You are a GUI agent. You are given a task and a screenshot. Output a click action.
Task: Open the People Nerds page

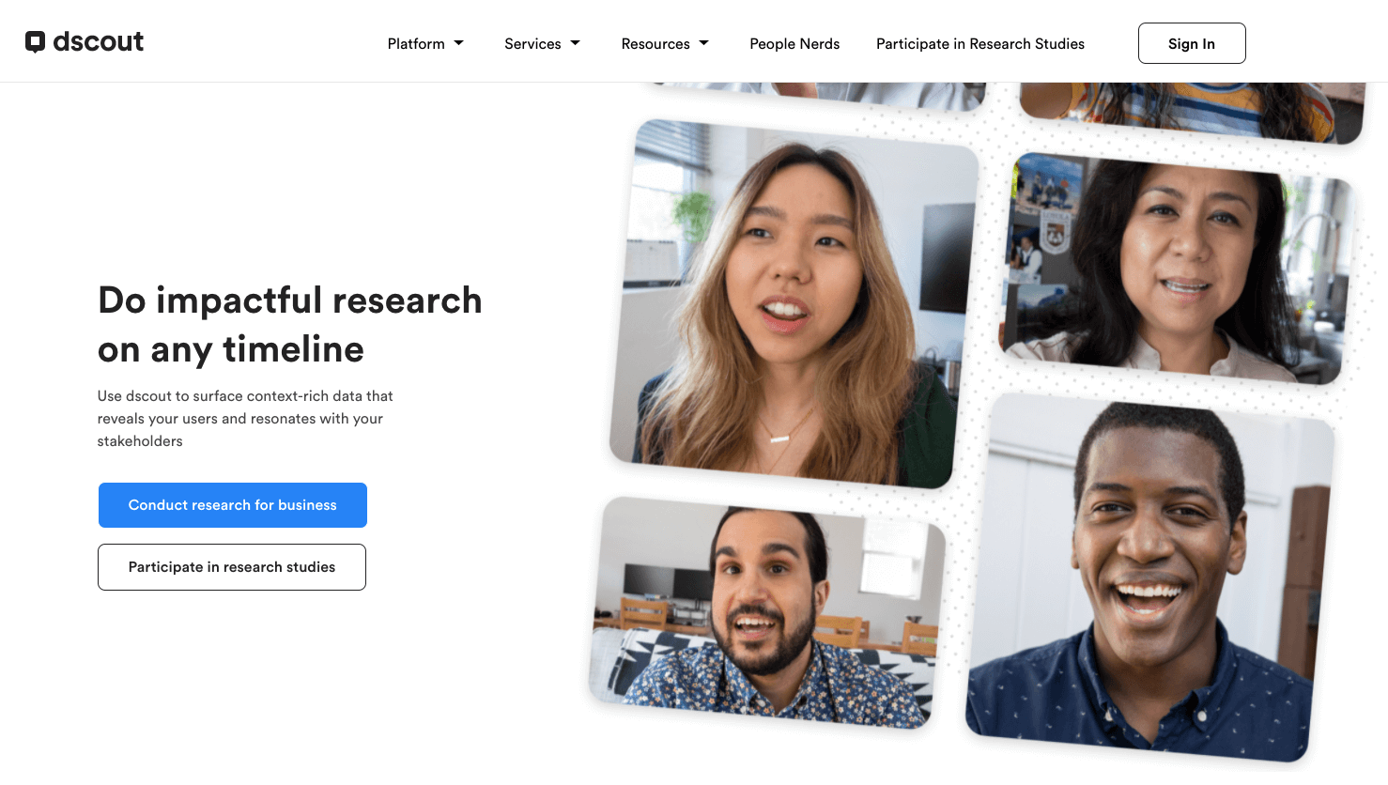[794, 43]
